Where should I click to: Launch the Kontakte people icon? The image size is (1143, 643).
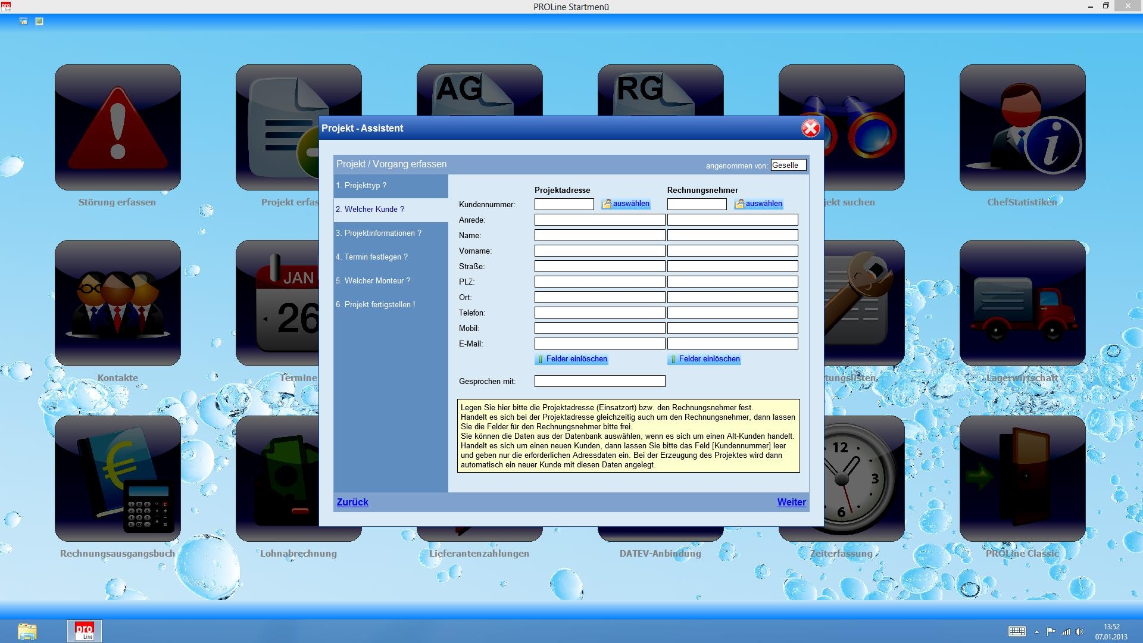(117, 303)
